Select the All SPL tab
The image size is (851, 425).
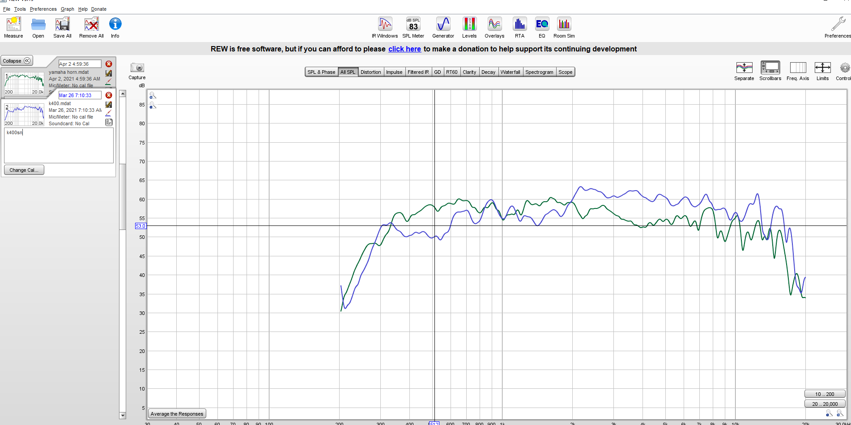click(x=348, y=72)
